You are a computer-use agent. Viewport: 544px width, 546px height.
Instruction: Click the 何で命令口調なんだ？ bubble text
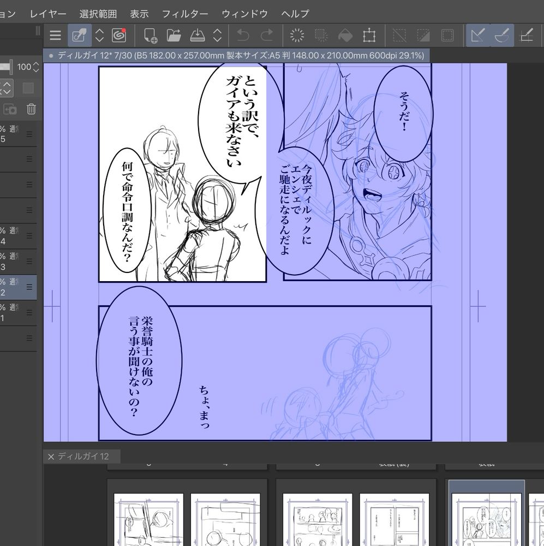point(127,212)
